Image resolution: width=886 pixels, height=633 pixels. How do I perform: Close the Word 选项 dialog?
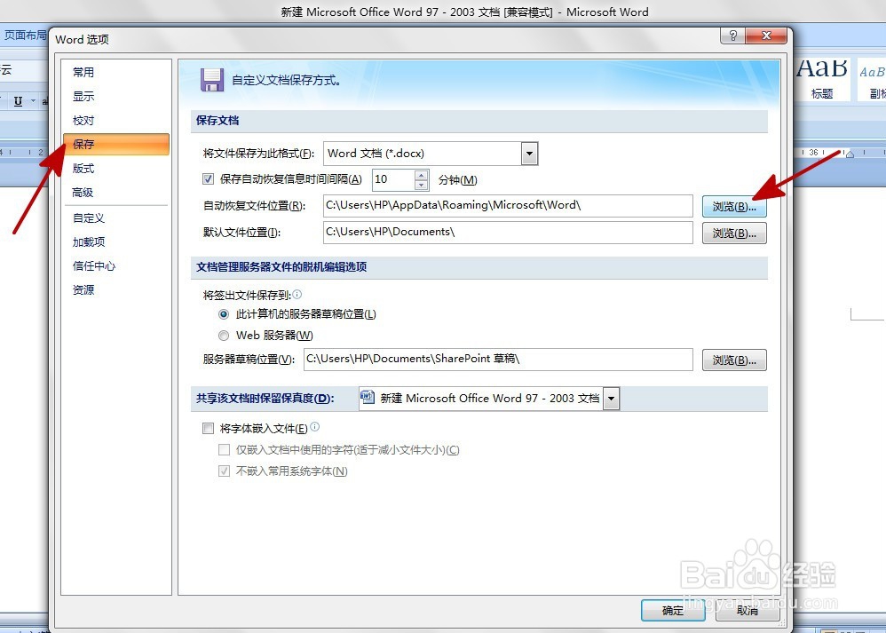[766, 36]
